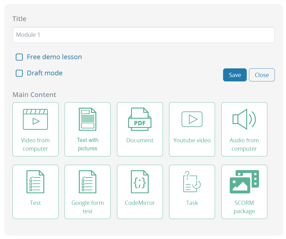286x239 pixels.
Task: Click the question-mark clipboard icon on Task tile
Action: [x=192, y=181]
